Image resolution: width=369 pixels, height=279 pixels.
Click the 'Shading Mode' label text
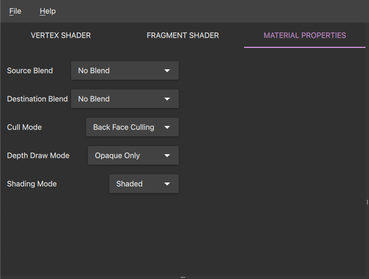point(32,184)
